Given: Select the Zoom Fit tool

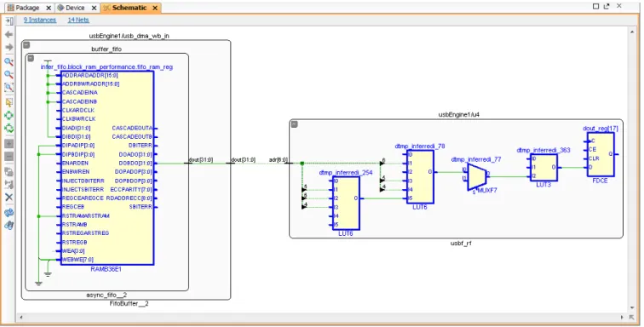Looking at the screenshot, I should click(9, 88).
